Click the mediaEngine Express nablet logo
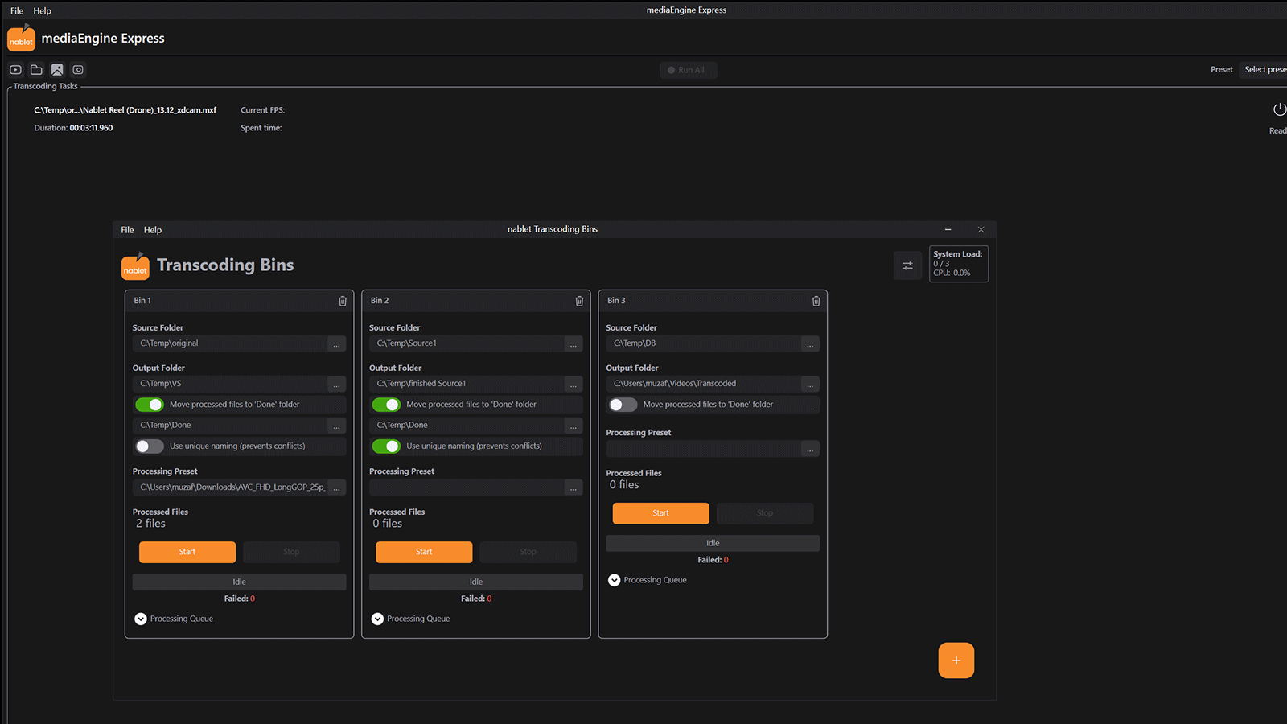Image resolution: width=1287 pixels, height=724 pixels. (x=21, y=38)
